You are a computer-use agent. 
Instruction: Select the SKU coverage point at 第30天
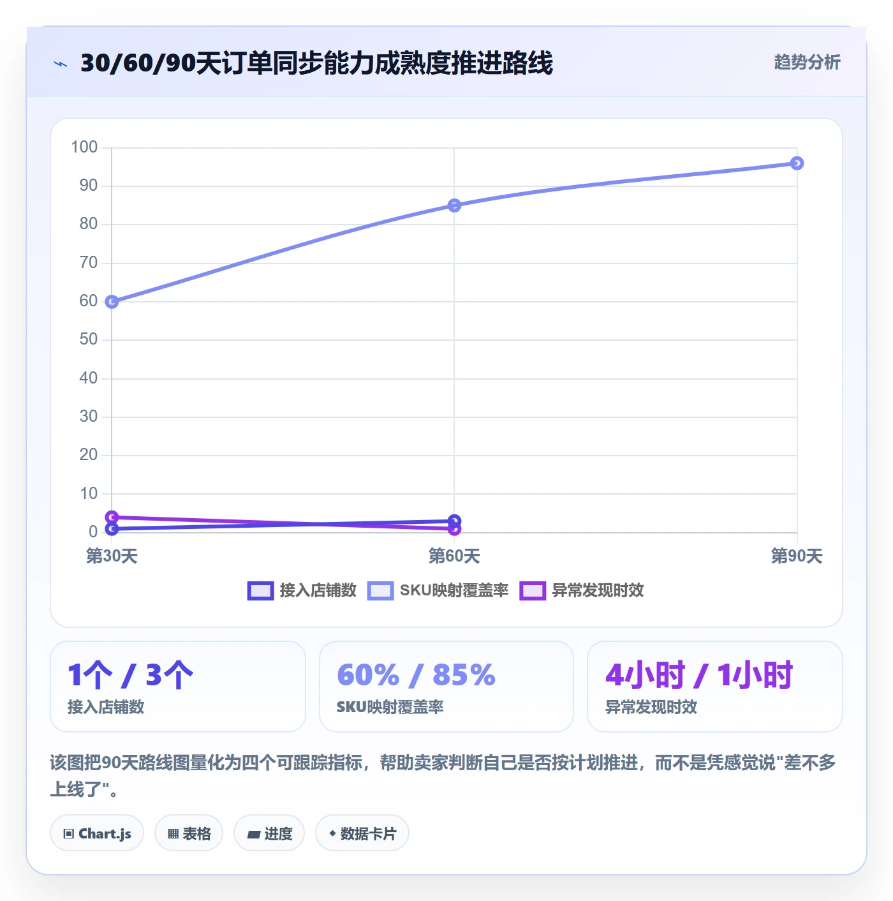[x=112, y=302]
